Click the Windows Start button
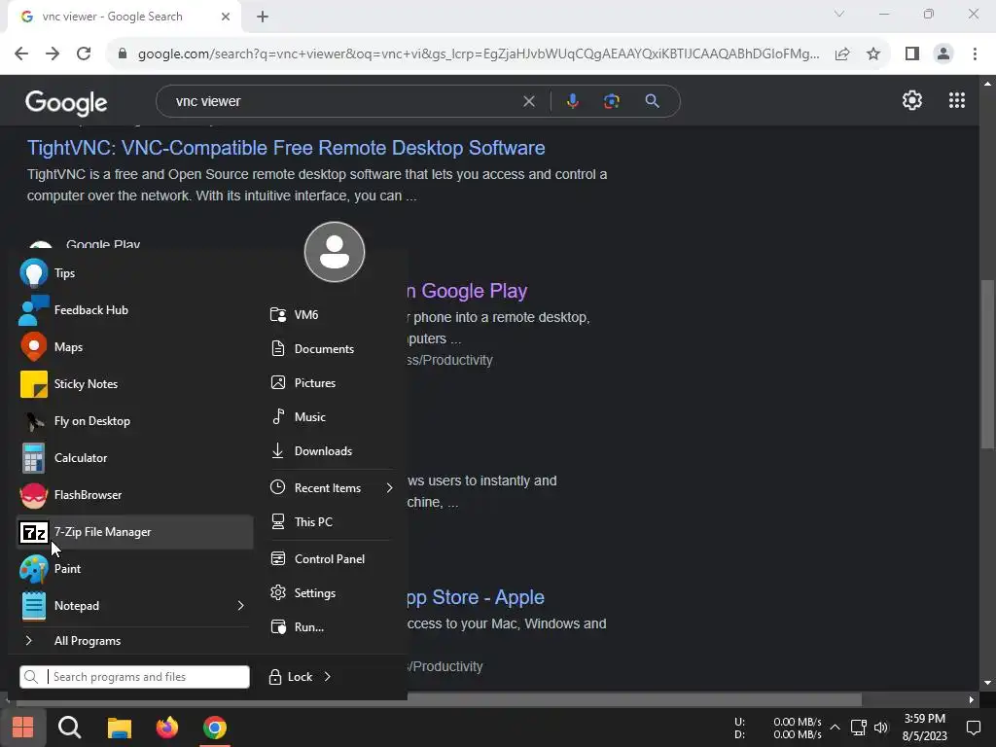The width and height of the screenshot is (996, 747). pos(23,728)
